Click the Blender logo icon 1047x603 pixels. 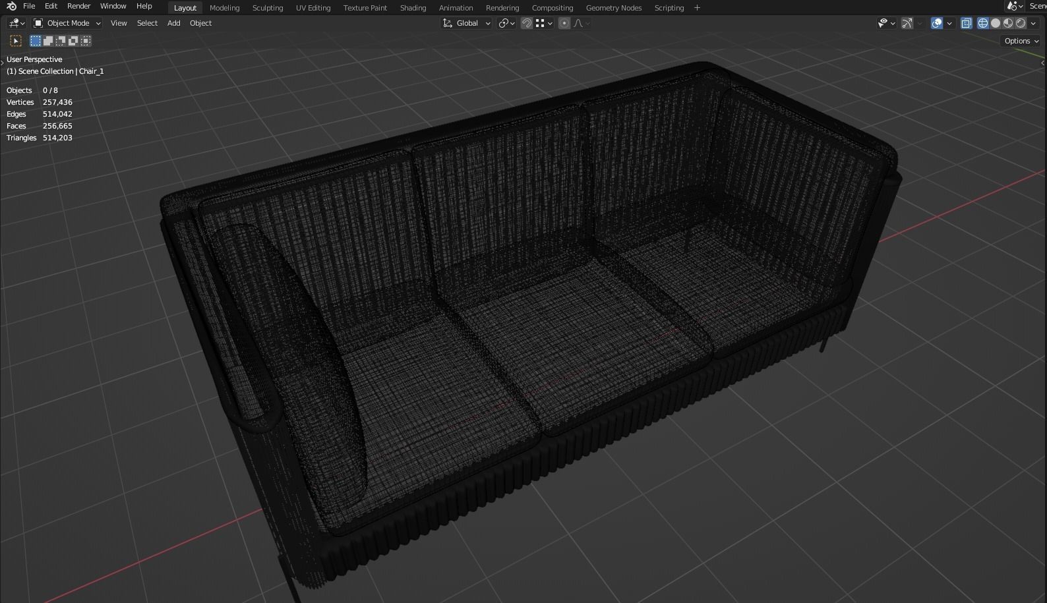coord(11,6)
